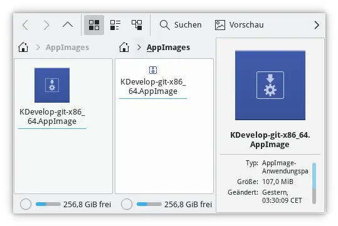The width and height of the screenshot is (338, 226).
Task: Click right pane free space bar
Action: (x=149, y=204)
